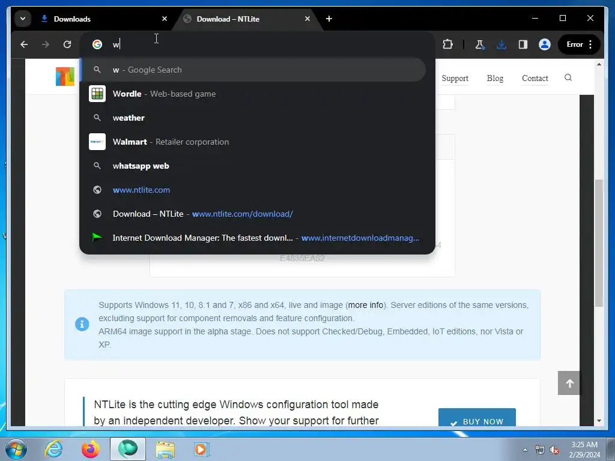Click the back-to-top arrow button
615x461 pixels.
(569, 384)
